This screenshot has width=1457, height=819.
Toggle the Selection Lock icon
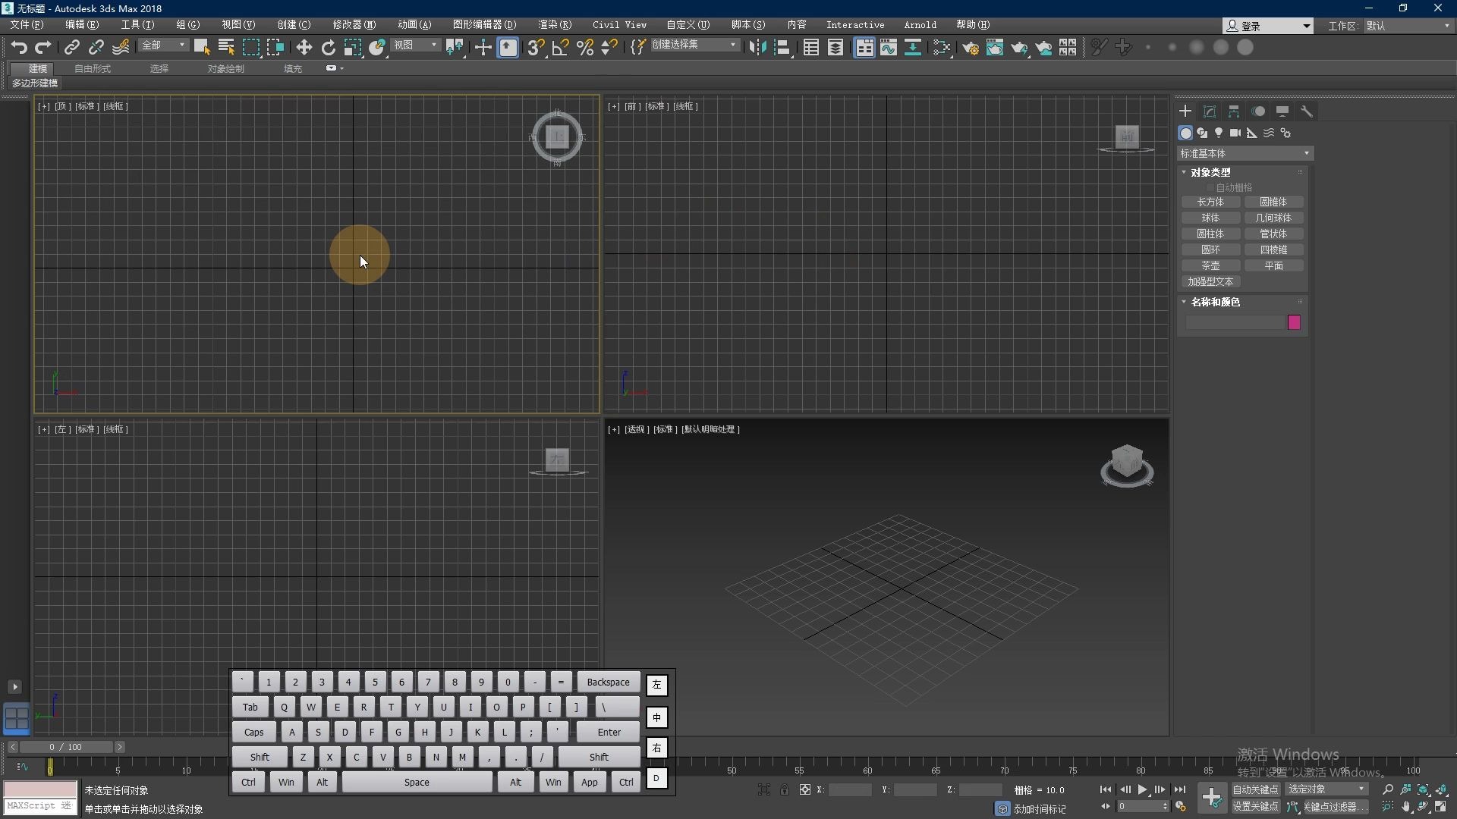click(x=785, y=789)
